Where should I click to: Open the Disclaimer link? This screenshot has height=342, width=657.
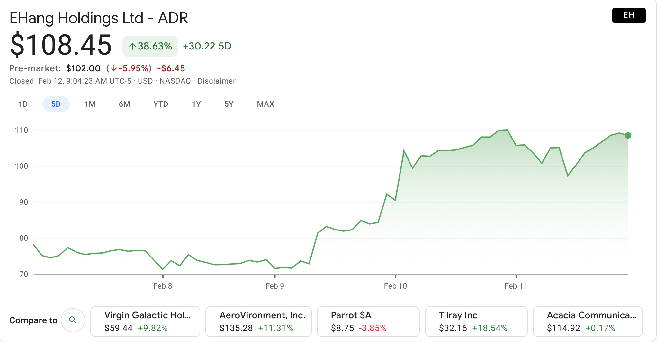click(x=216, y=81)
